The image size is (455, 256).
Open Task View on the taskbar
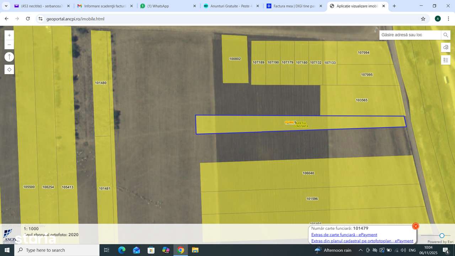tap(106, 250)
